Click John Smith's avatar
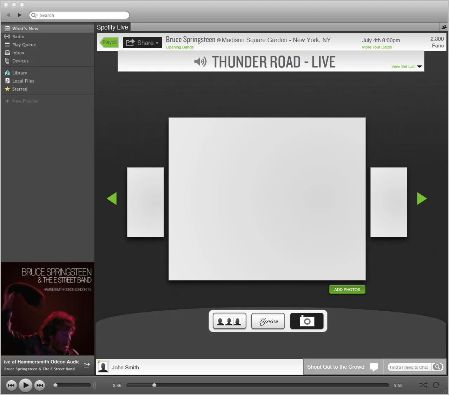 [103, 367]
